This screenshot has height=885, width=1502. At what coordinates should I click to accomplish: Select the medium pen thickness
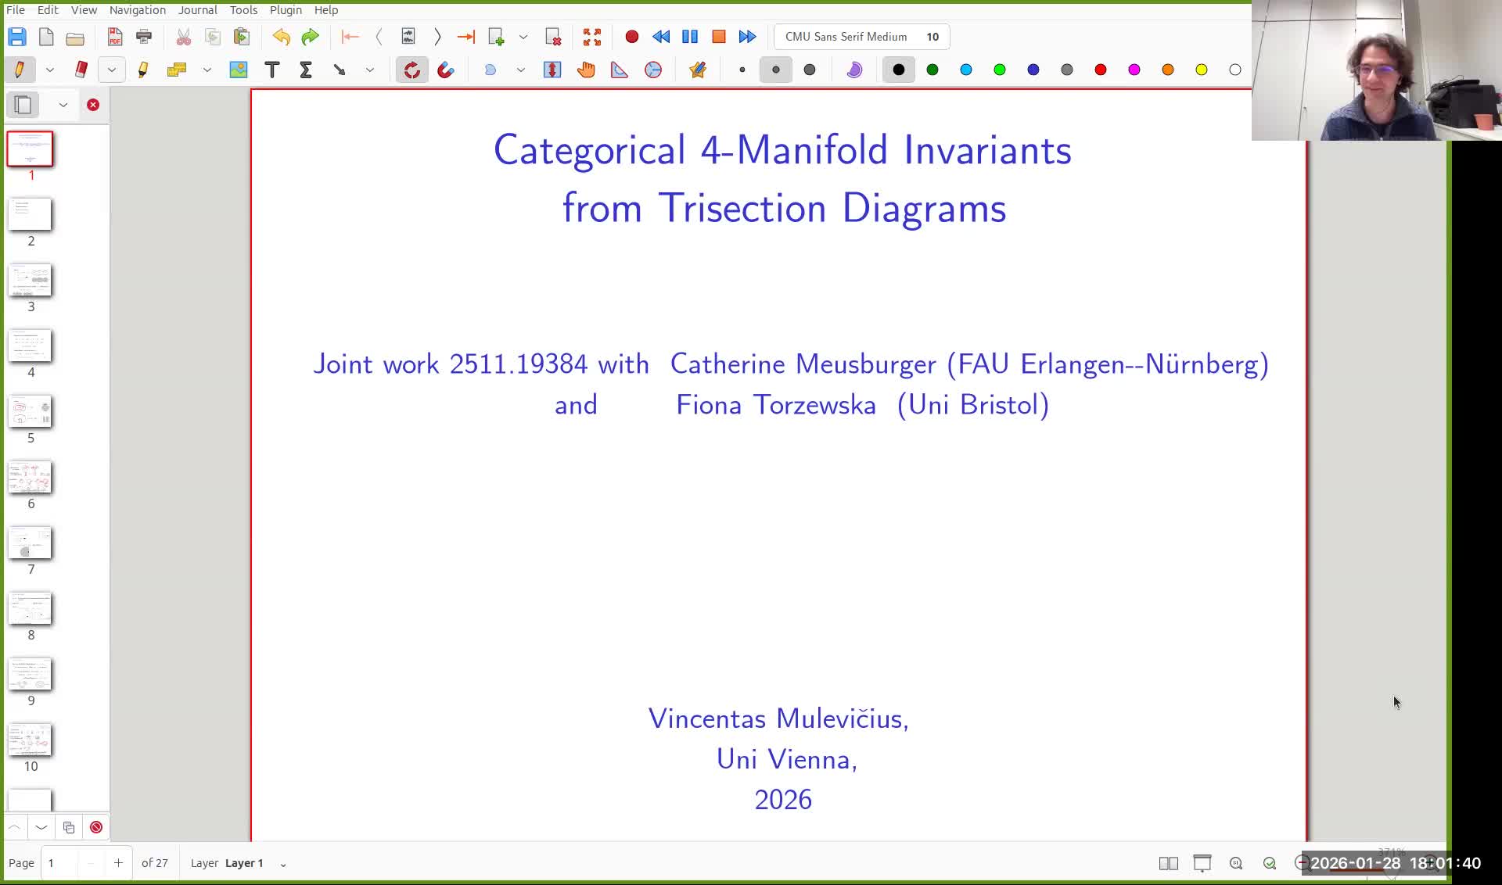tap(776, 70)
